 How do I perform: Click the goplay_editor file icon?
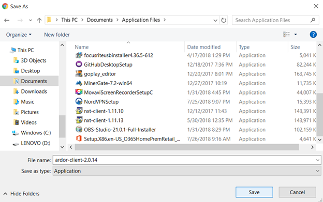pos(79,74)
